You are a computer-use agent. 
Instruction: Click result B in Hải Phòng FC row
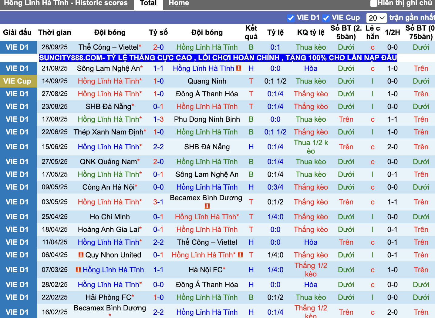pos(251,297)
